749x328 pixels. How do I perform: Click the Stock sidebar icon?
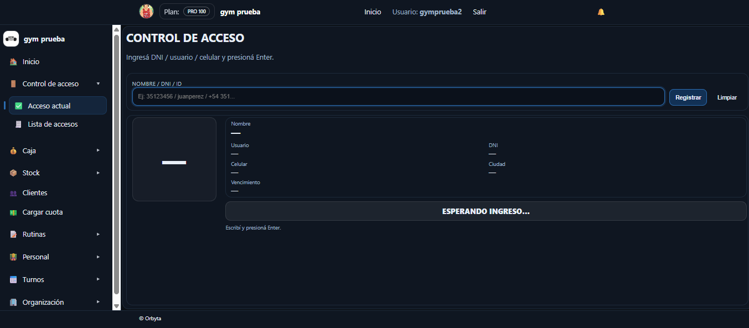[13, 173]
